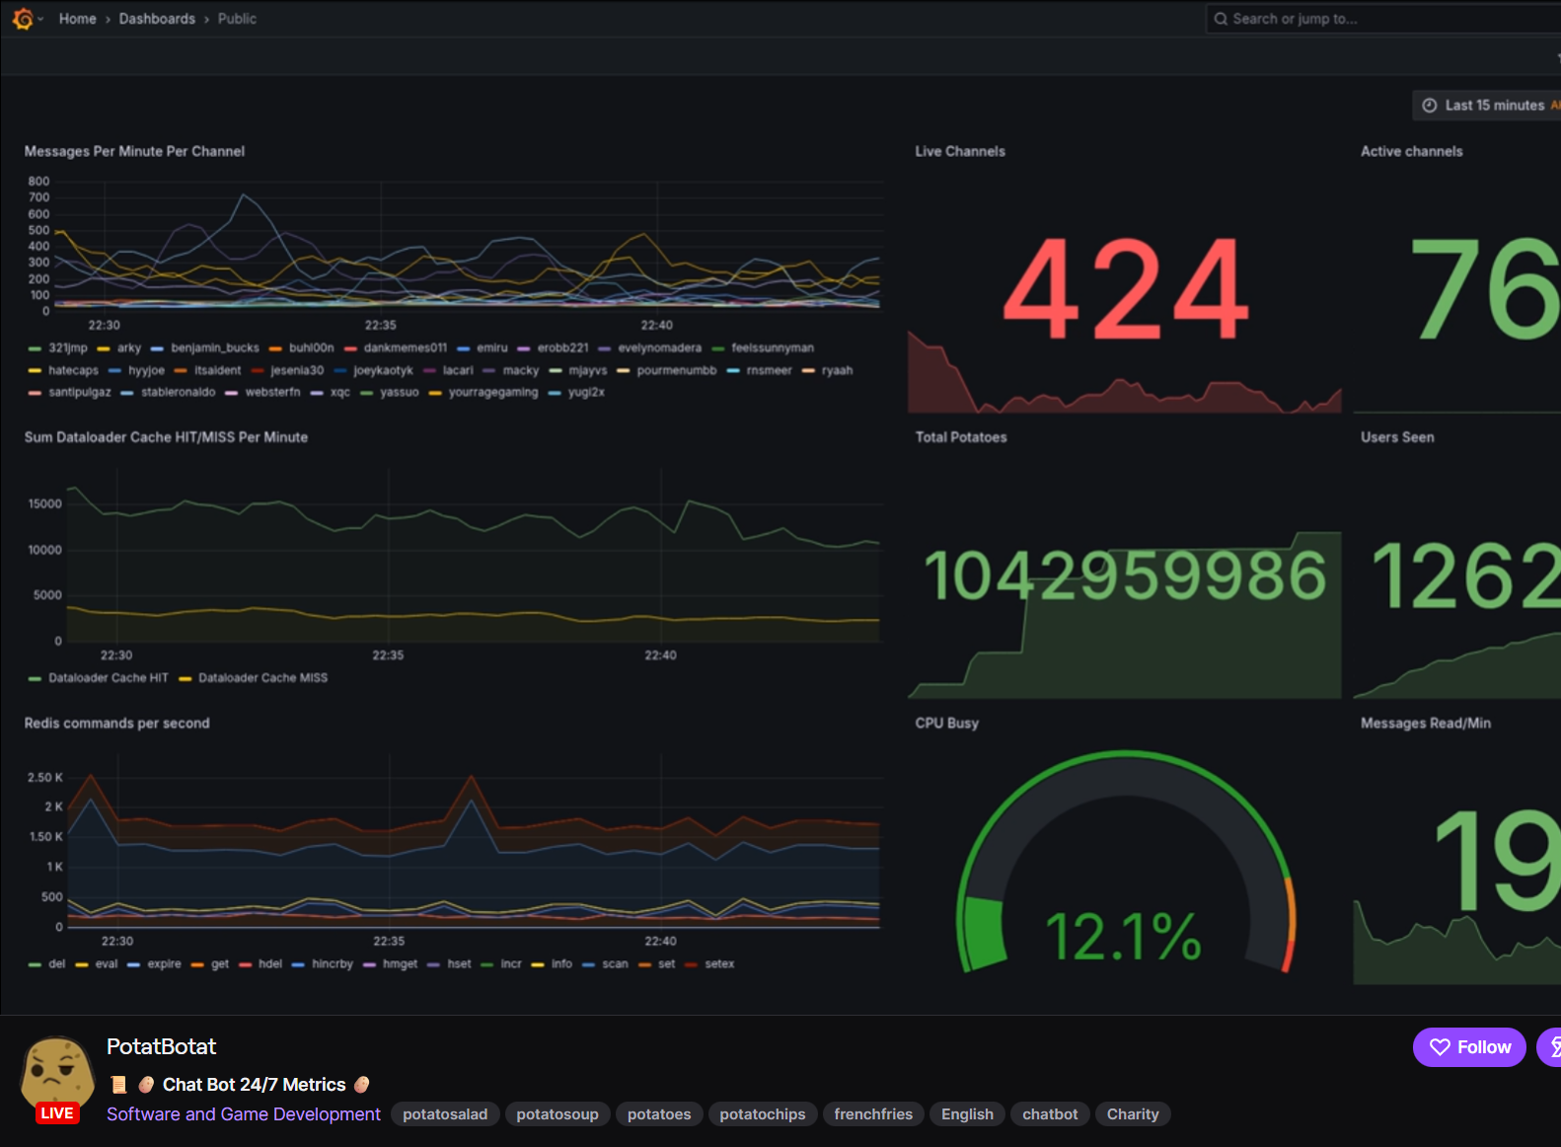Click the Grafana logo icon
1561x1147 pixels.
point(23,19)
